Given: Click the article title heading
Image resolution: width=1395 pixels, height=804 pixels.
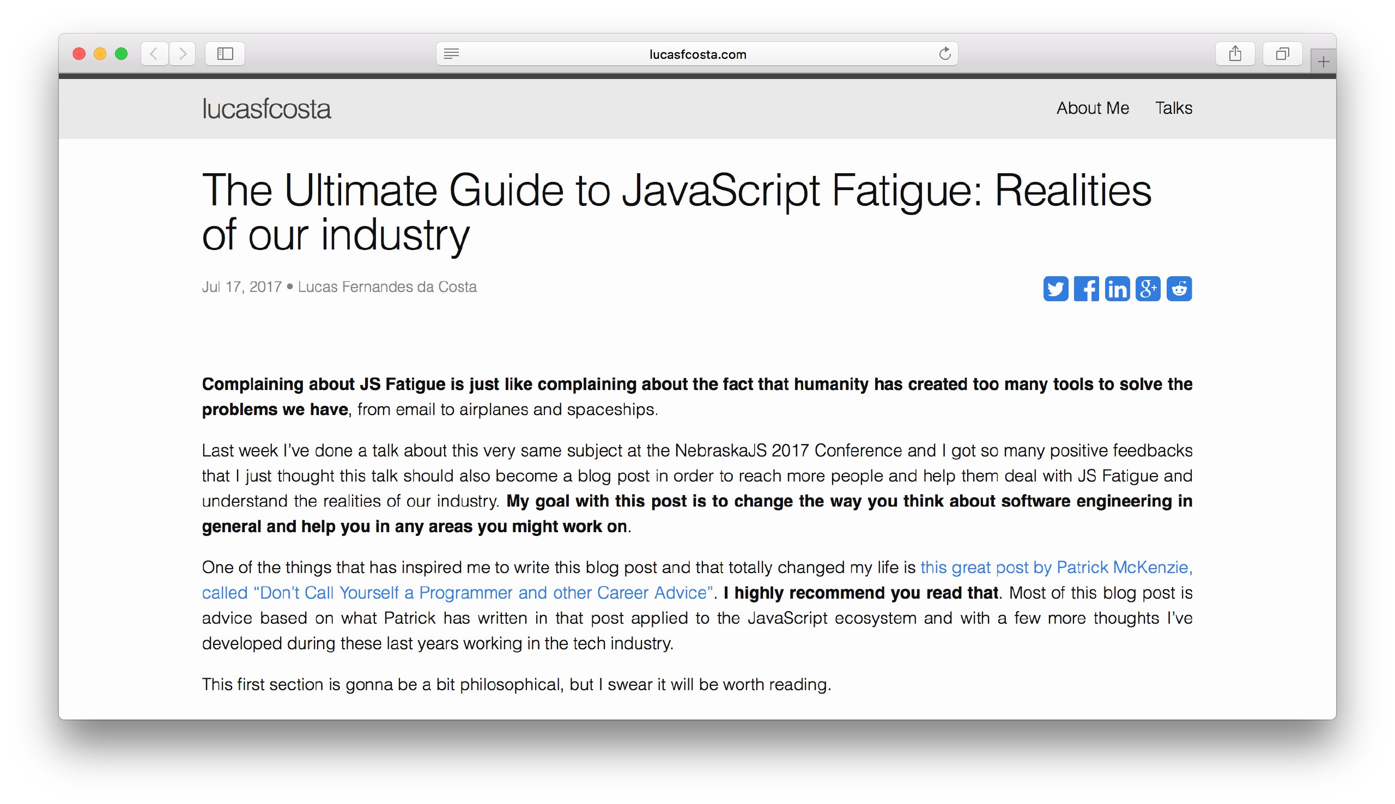Looking at the screenshot, I should point(676,212).
